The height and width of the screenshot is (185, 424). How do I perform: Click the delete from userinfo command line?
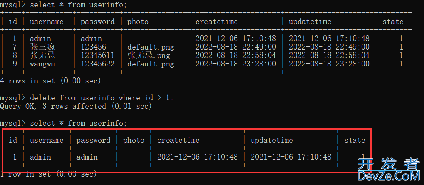(102, 97)
